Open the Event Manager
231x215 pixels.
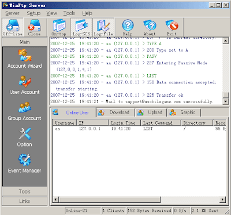25,163
